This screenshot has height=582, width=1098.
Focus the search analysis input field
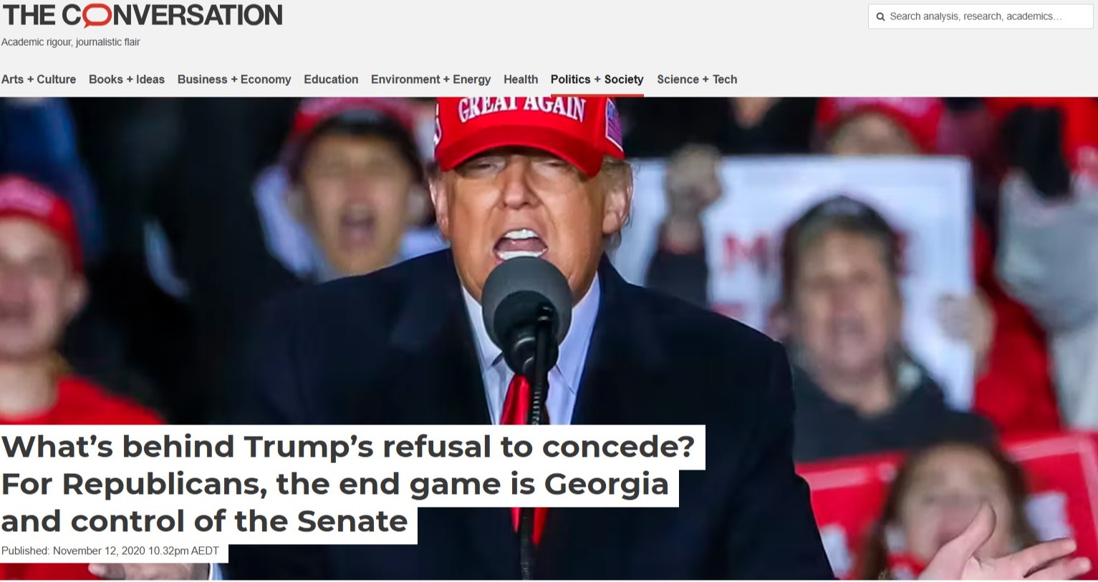(981, 16)
